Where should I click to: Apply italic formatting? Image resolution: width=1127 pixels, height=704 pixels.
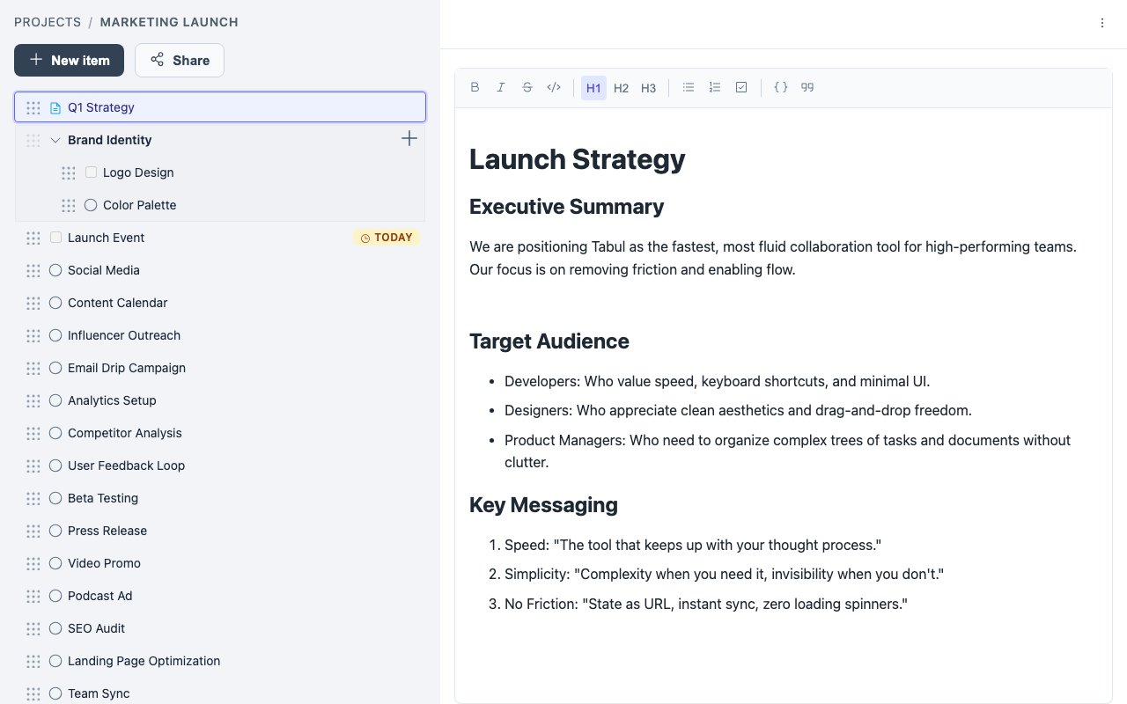501,88
